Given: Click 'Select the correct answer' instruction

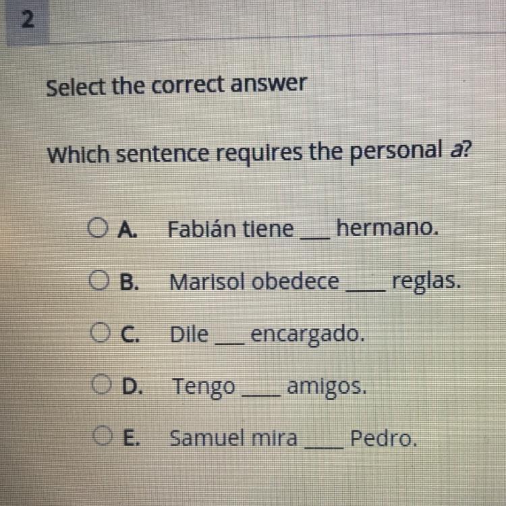Looking at the screenshot, I should pyautogui.click(x=177, y=86).
